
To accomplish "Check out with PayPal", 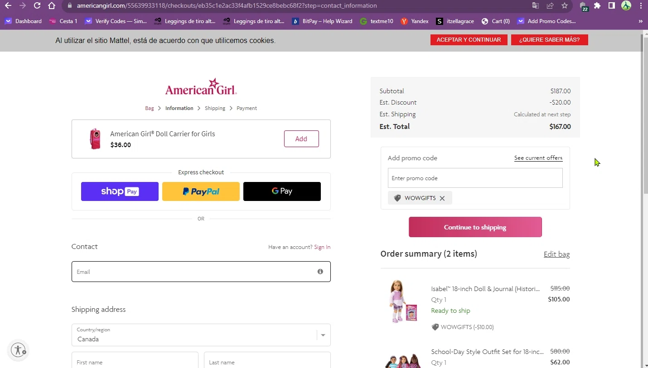I will [x=201, y=191].
